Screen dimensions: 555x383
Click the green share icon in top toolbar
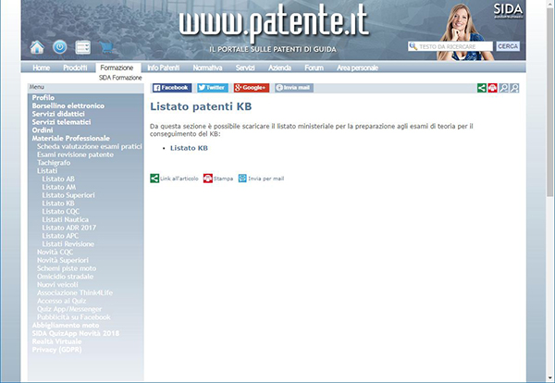click(x=482, y=88)
